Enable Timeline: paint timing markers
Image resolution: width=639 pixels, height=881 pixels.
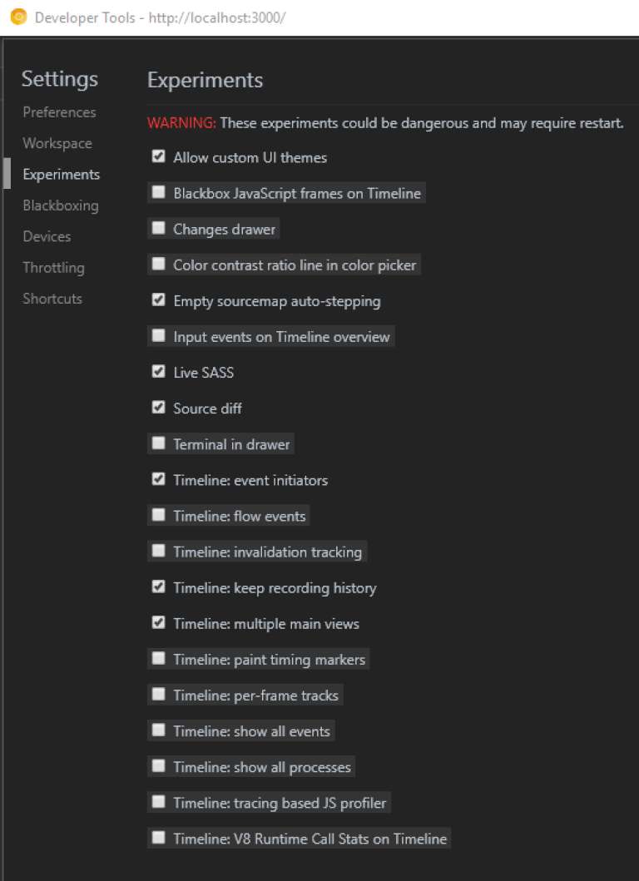pos(159,659)
